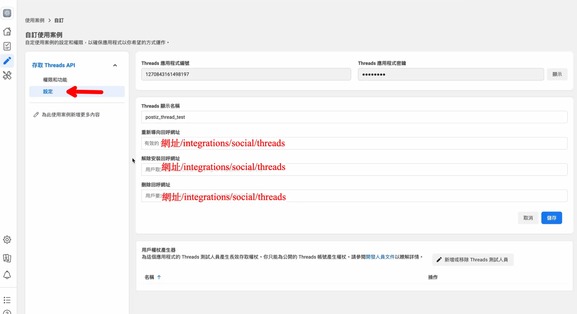577x314 pixels.
Task: Click the 重新導向回呼網址 input
Action: (x=354, y=143)
